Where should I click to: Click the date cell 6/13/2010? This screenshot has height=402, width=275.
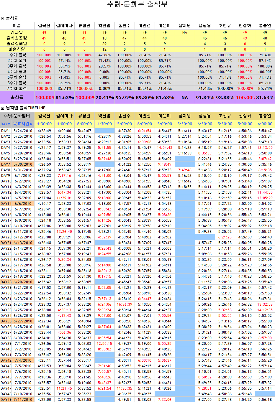click(23, 243)
